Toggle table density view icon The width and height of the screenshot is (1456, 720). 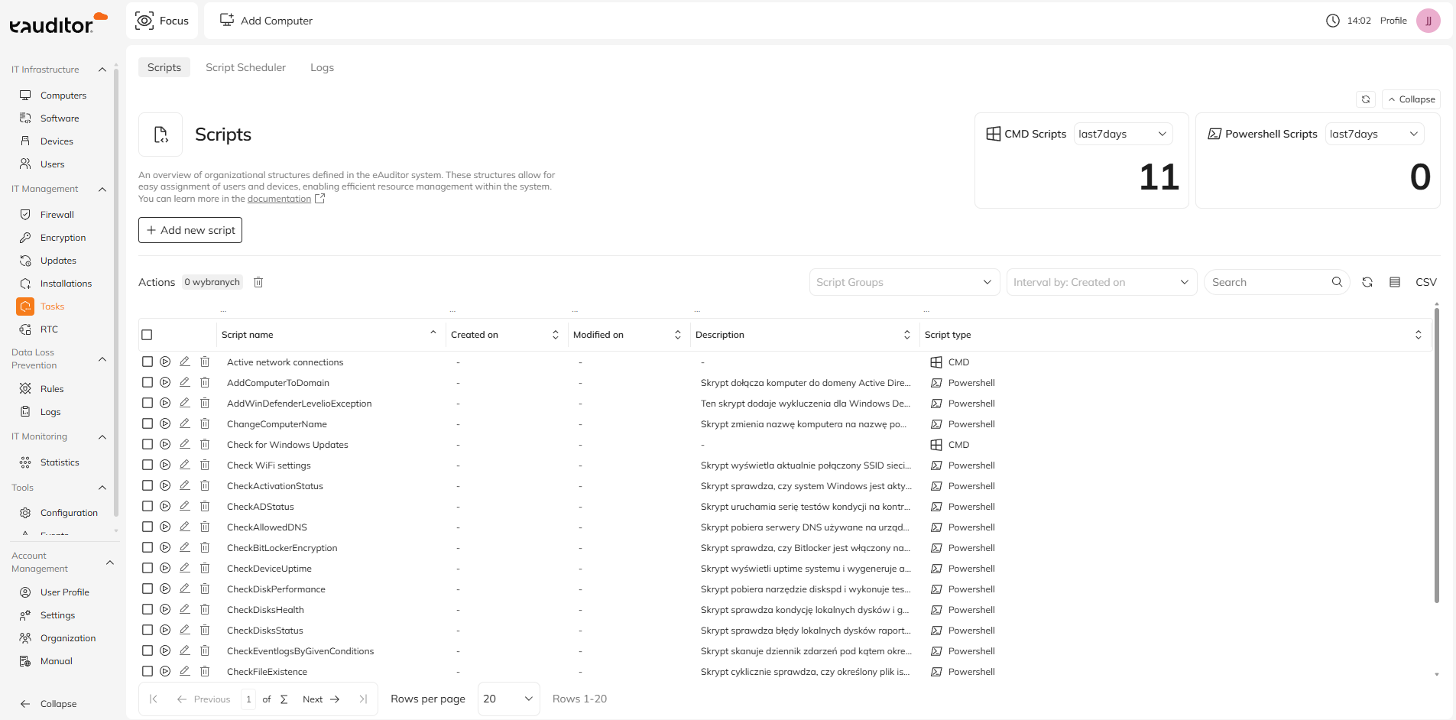[1395, 282]
